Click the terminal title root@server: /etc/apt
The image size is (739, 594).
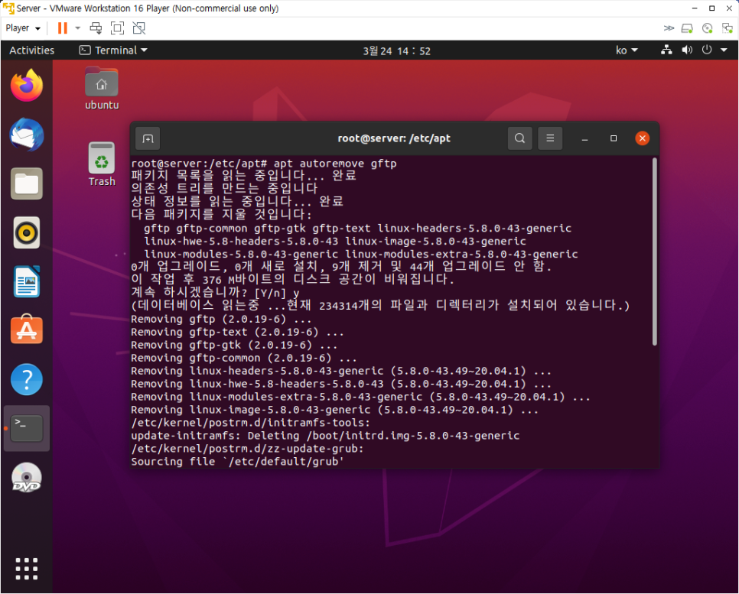coord(394,138)
